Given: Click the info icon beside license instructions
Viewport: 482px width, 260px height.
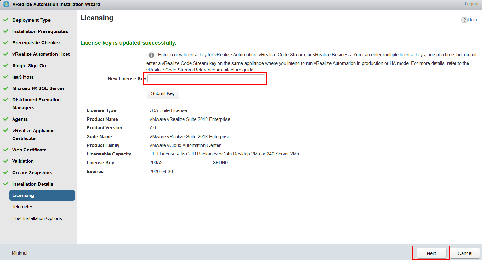Looking at the screenshot, I should (x=151, y=55).
